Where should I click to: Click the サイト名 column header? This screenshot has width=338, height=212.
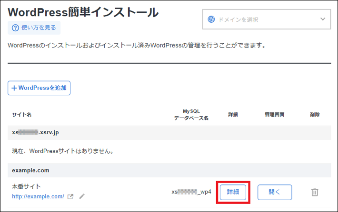22,114
